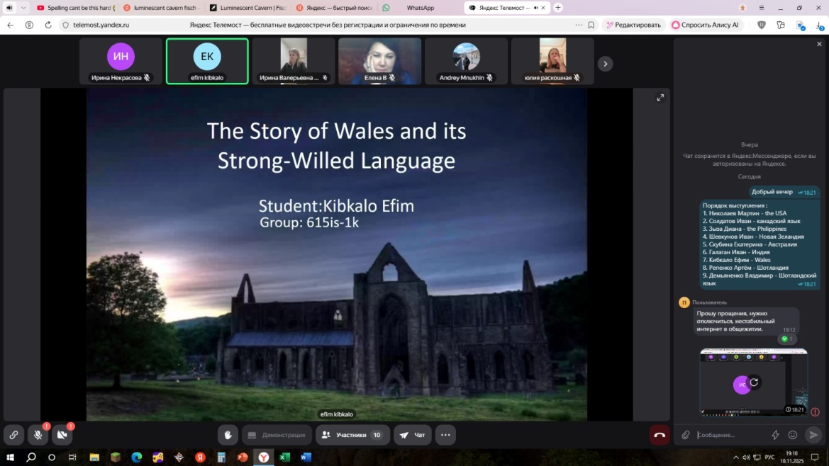Open the Участники participants list
This screenshot has width=829, height=466.
[x=351, y=435]
